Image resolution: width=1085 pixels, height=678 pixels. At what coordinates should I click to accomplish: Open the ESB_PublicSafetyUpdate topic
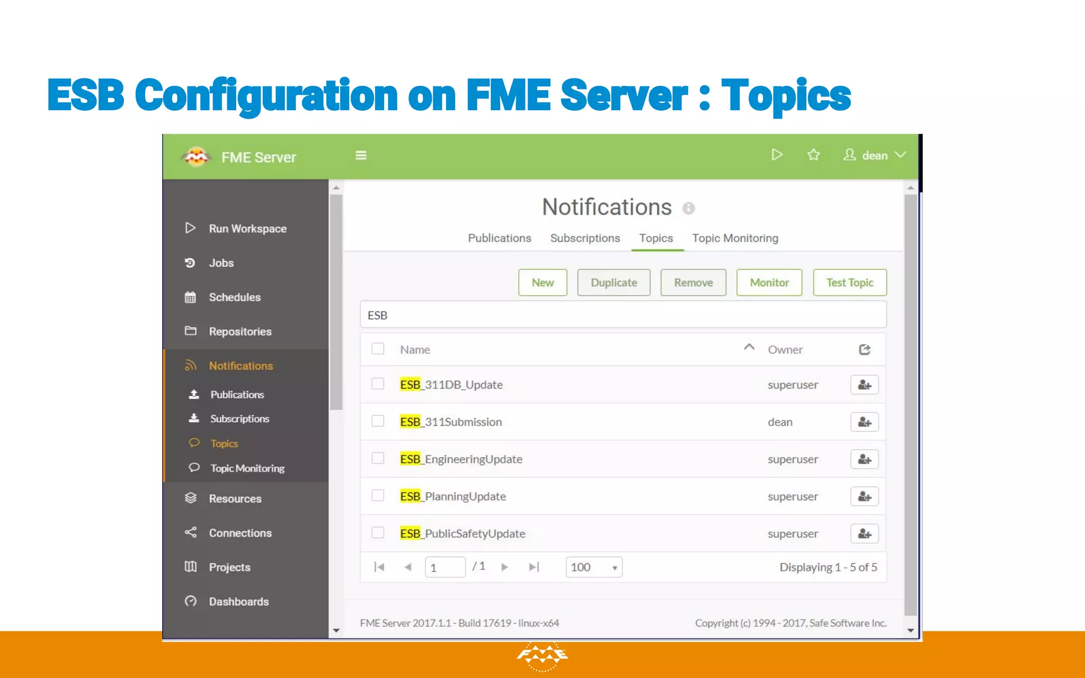point(463,533)
